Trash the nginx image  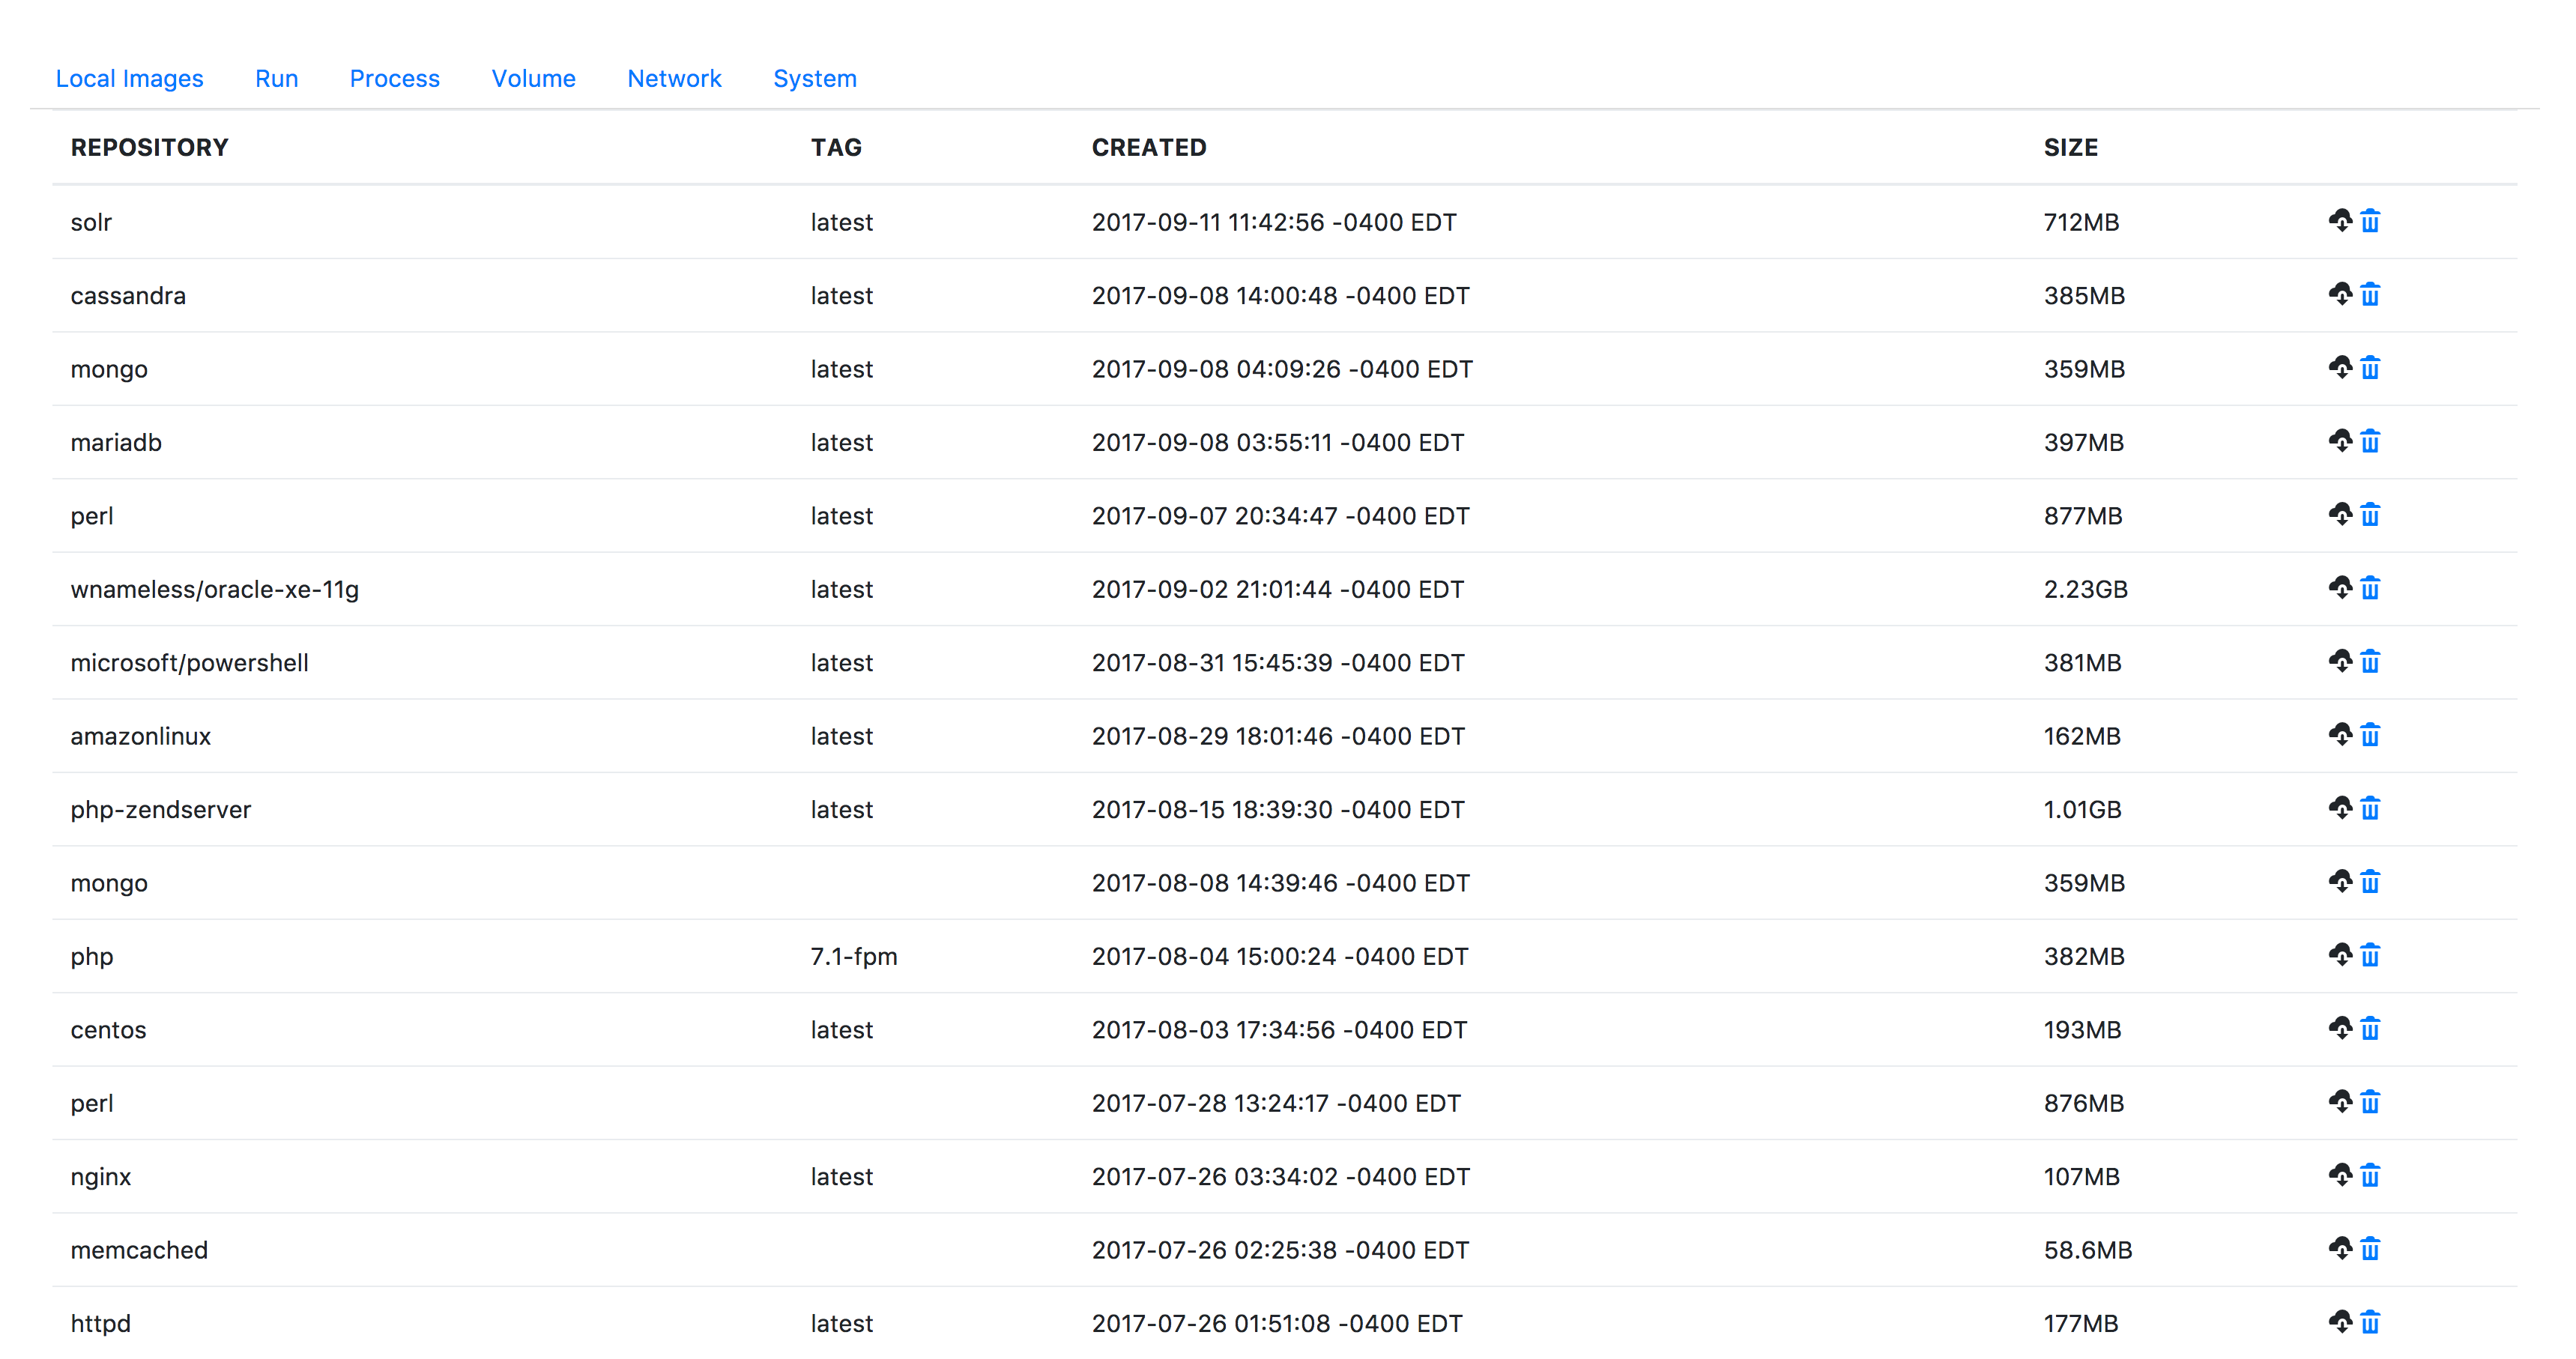[x=2370, y=1175]
